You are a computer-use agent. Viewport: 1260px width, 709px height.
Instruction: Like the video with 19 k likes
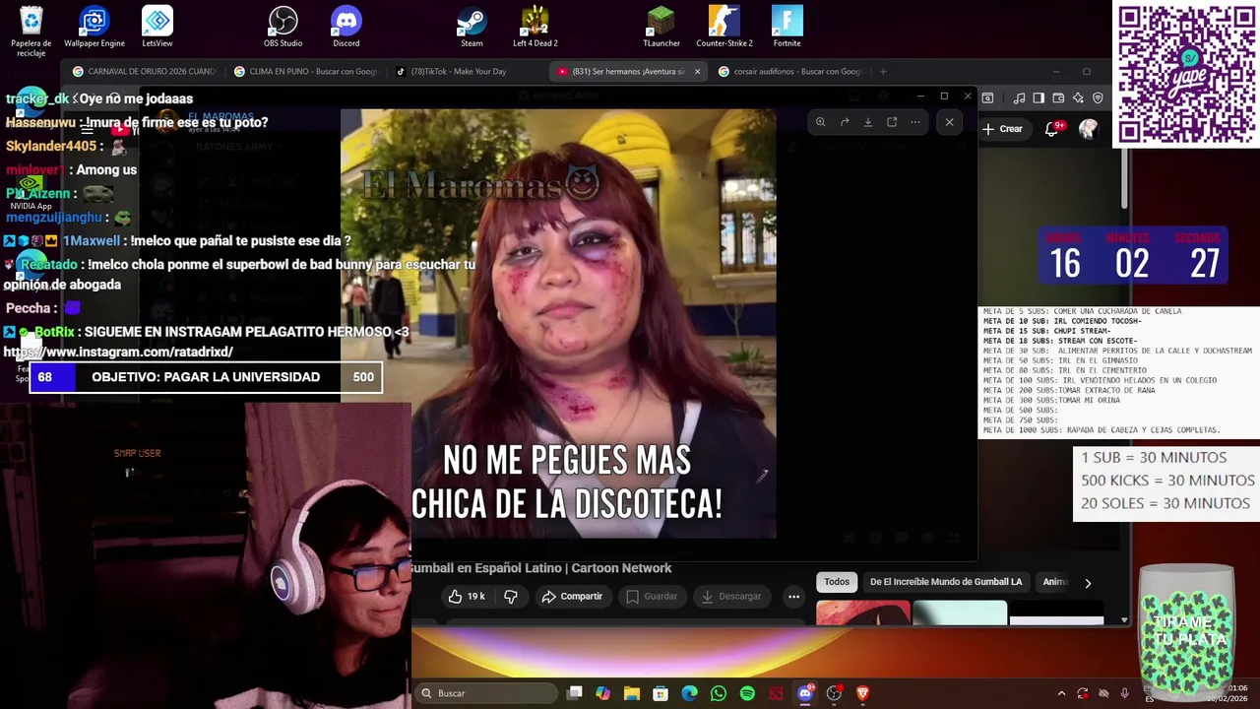(x=467, y=596)
